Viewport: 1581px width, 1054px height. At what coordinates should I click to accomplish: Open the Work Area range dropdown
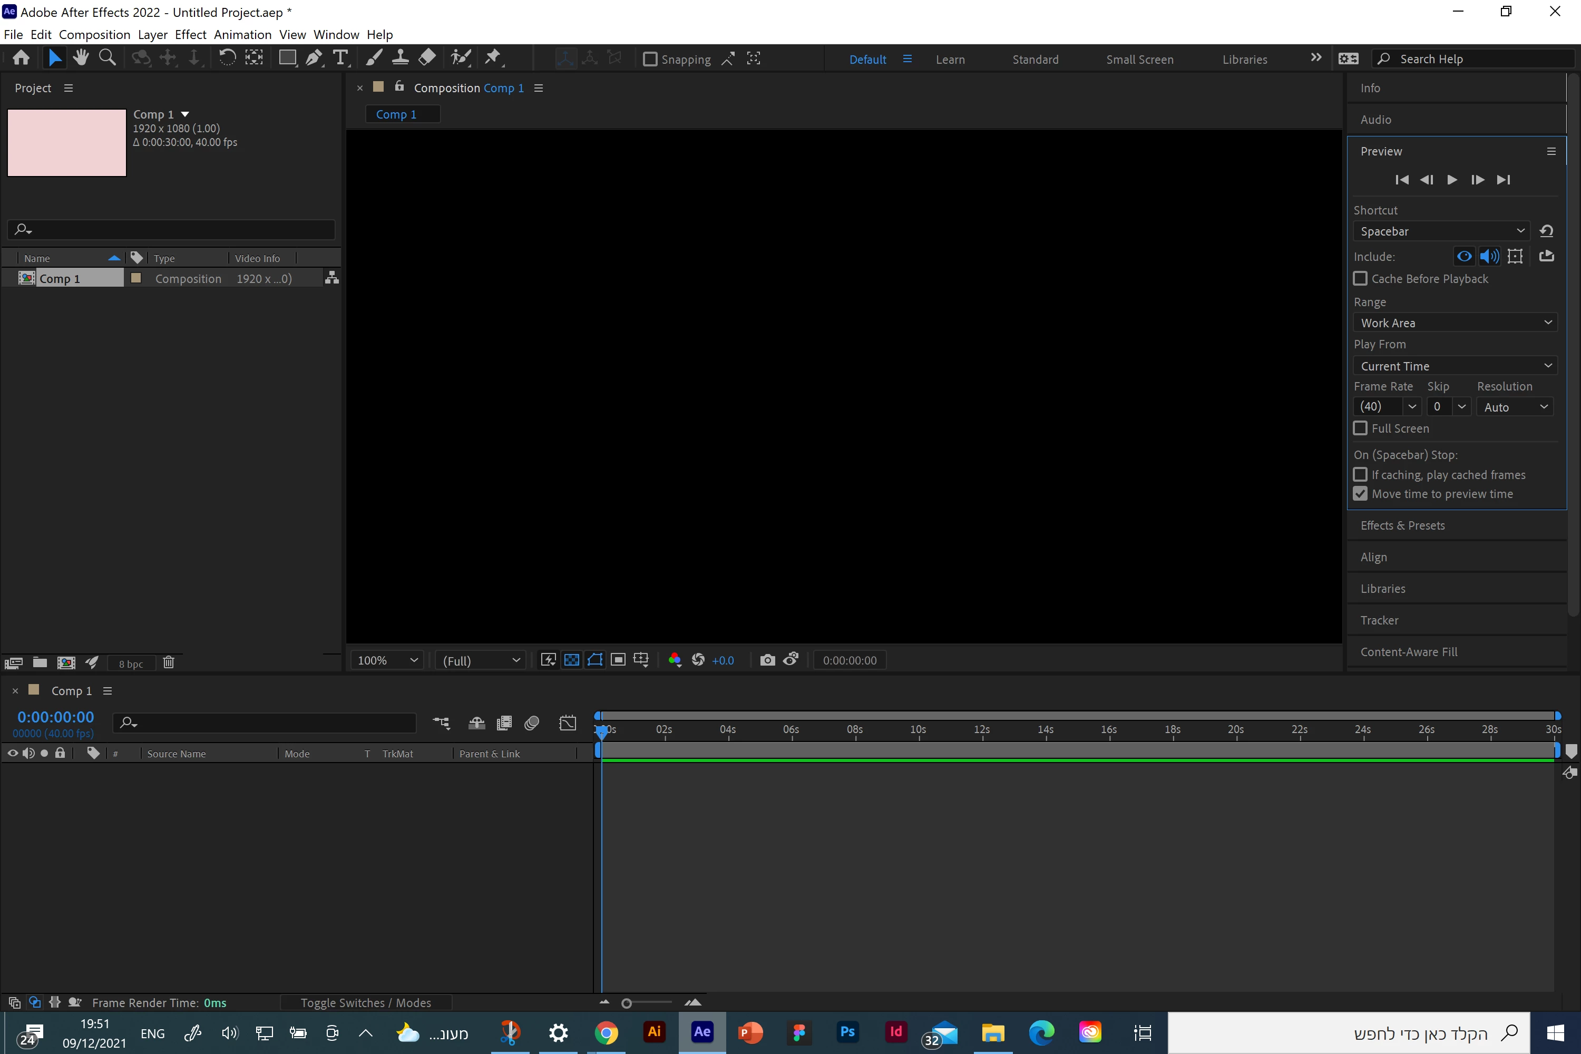1455,323
